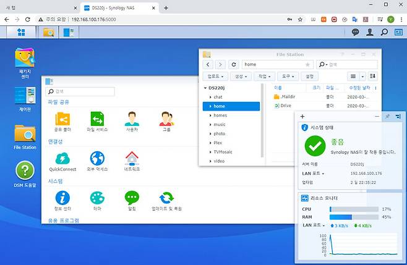The image size is (407, 265).
Task: Open the Upload (업로드) dropdown in File Station
Action: pyautogui.click(x=215, y=77)
